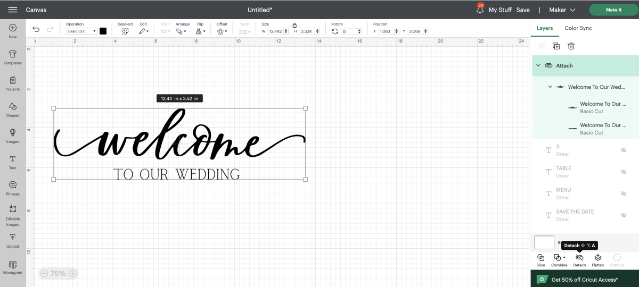Click the Group icon in Layers panel
This screenshot has height=287, width=639.
point(541,46)
